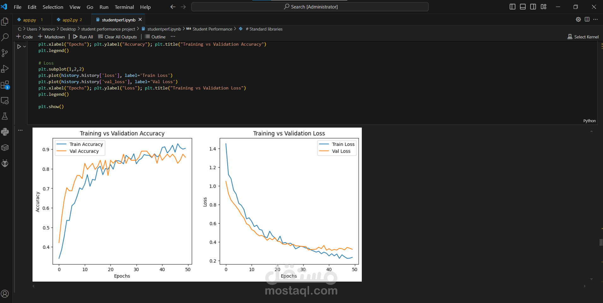
Task: Open the alien-face extension icon
Action: click(x=5, y=163)
